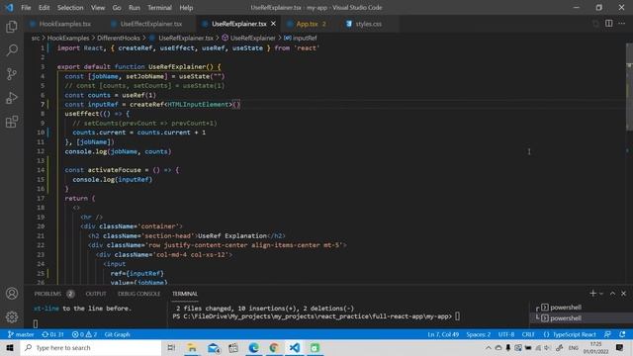Change encoding via UTF-8
633x356 pixels.
[x=506, y=334]
